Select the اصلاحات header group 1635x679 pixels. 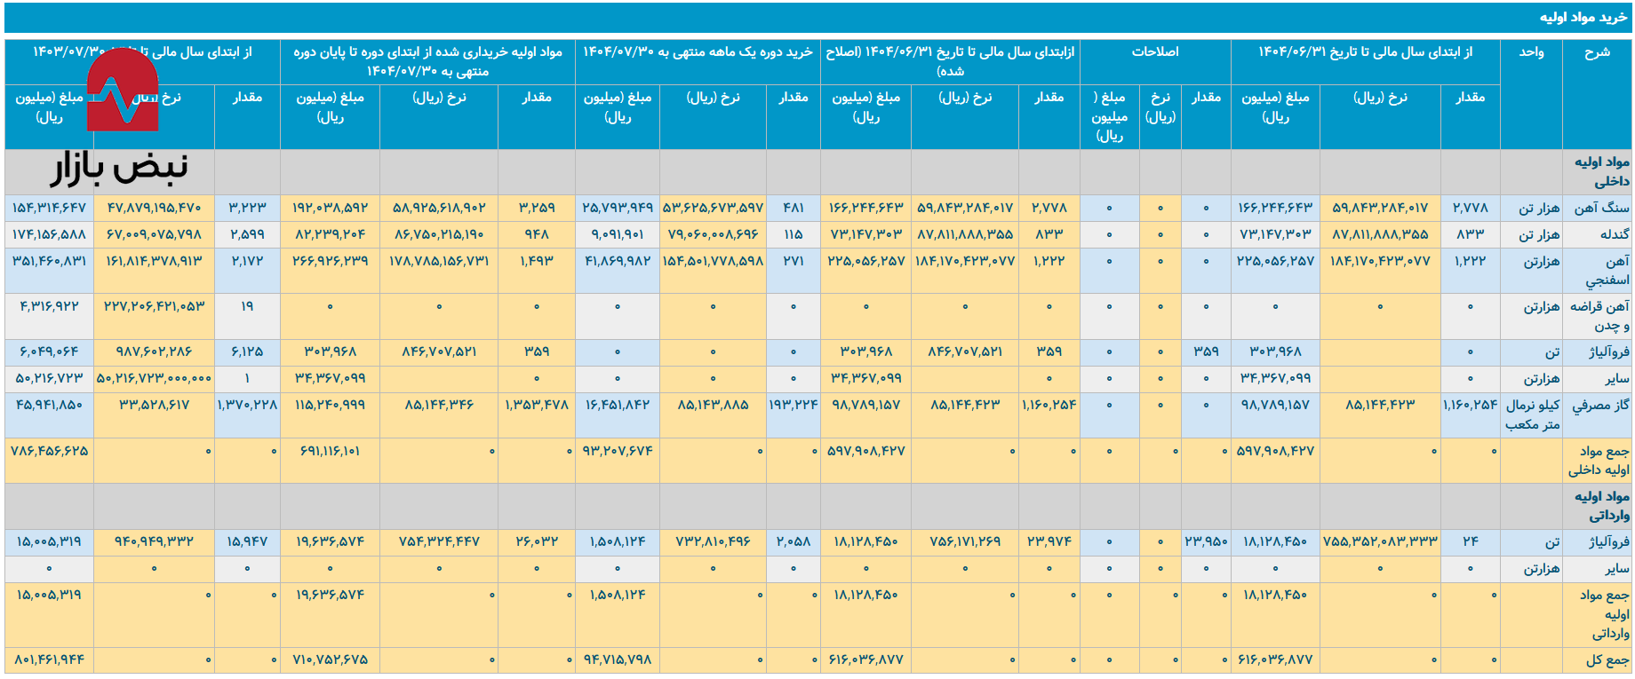pyautogui.click(x=1154, y=52)
